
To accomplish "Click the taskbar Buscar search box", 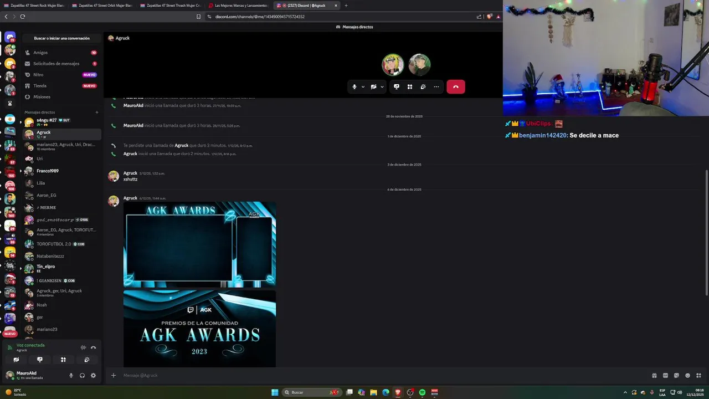I will tap(312, 392).
